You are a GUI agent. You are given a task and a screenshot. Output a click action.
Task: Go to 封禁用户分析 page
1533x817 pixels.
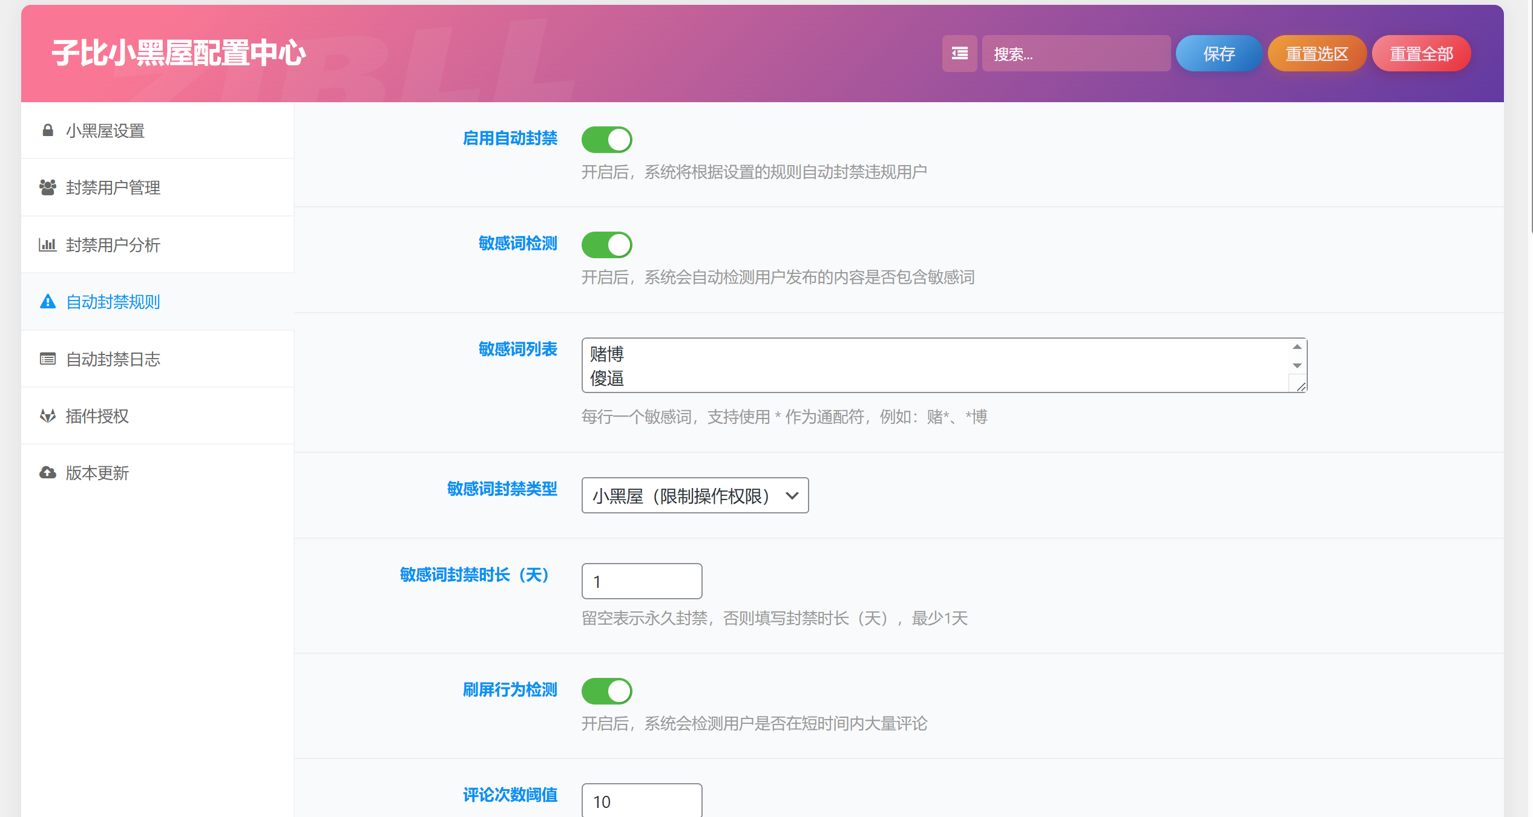[x=157, y=245]
